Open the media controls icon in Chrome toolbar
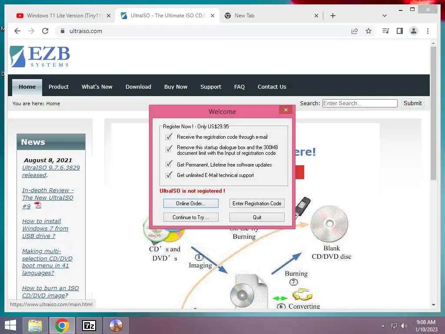Viewport: 445px width, 334px height. (385, 31)
